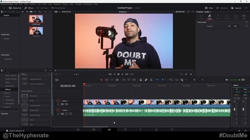Play the timeline in reverse

point(114,74)
